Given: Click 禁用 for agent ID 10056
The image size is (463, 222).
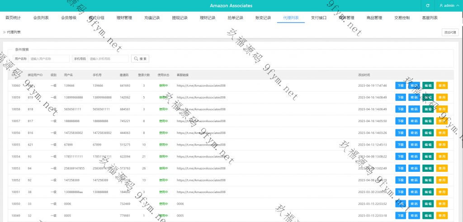Looking at the screenshot, I should (442, 132).
